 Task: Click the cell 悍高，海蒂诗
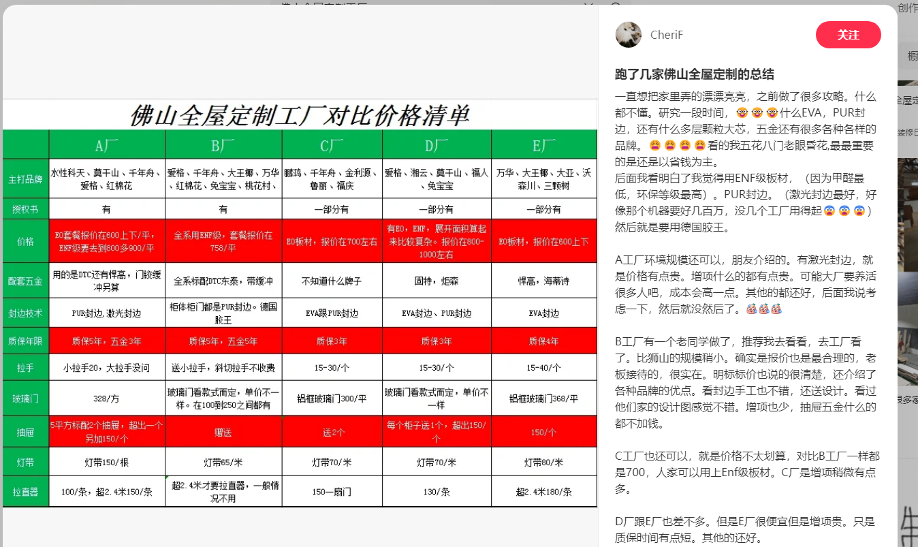pyautogui.click(x=544, y=281)
